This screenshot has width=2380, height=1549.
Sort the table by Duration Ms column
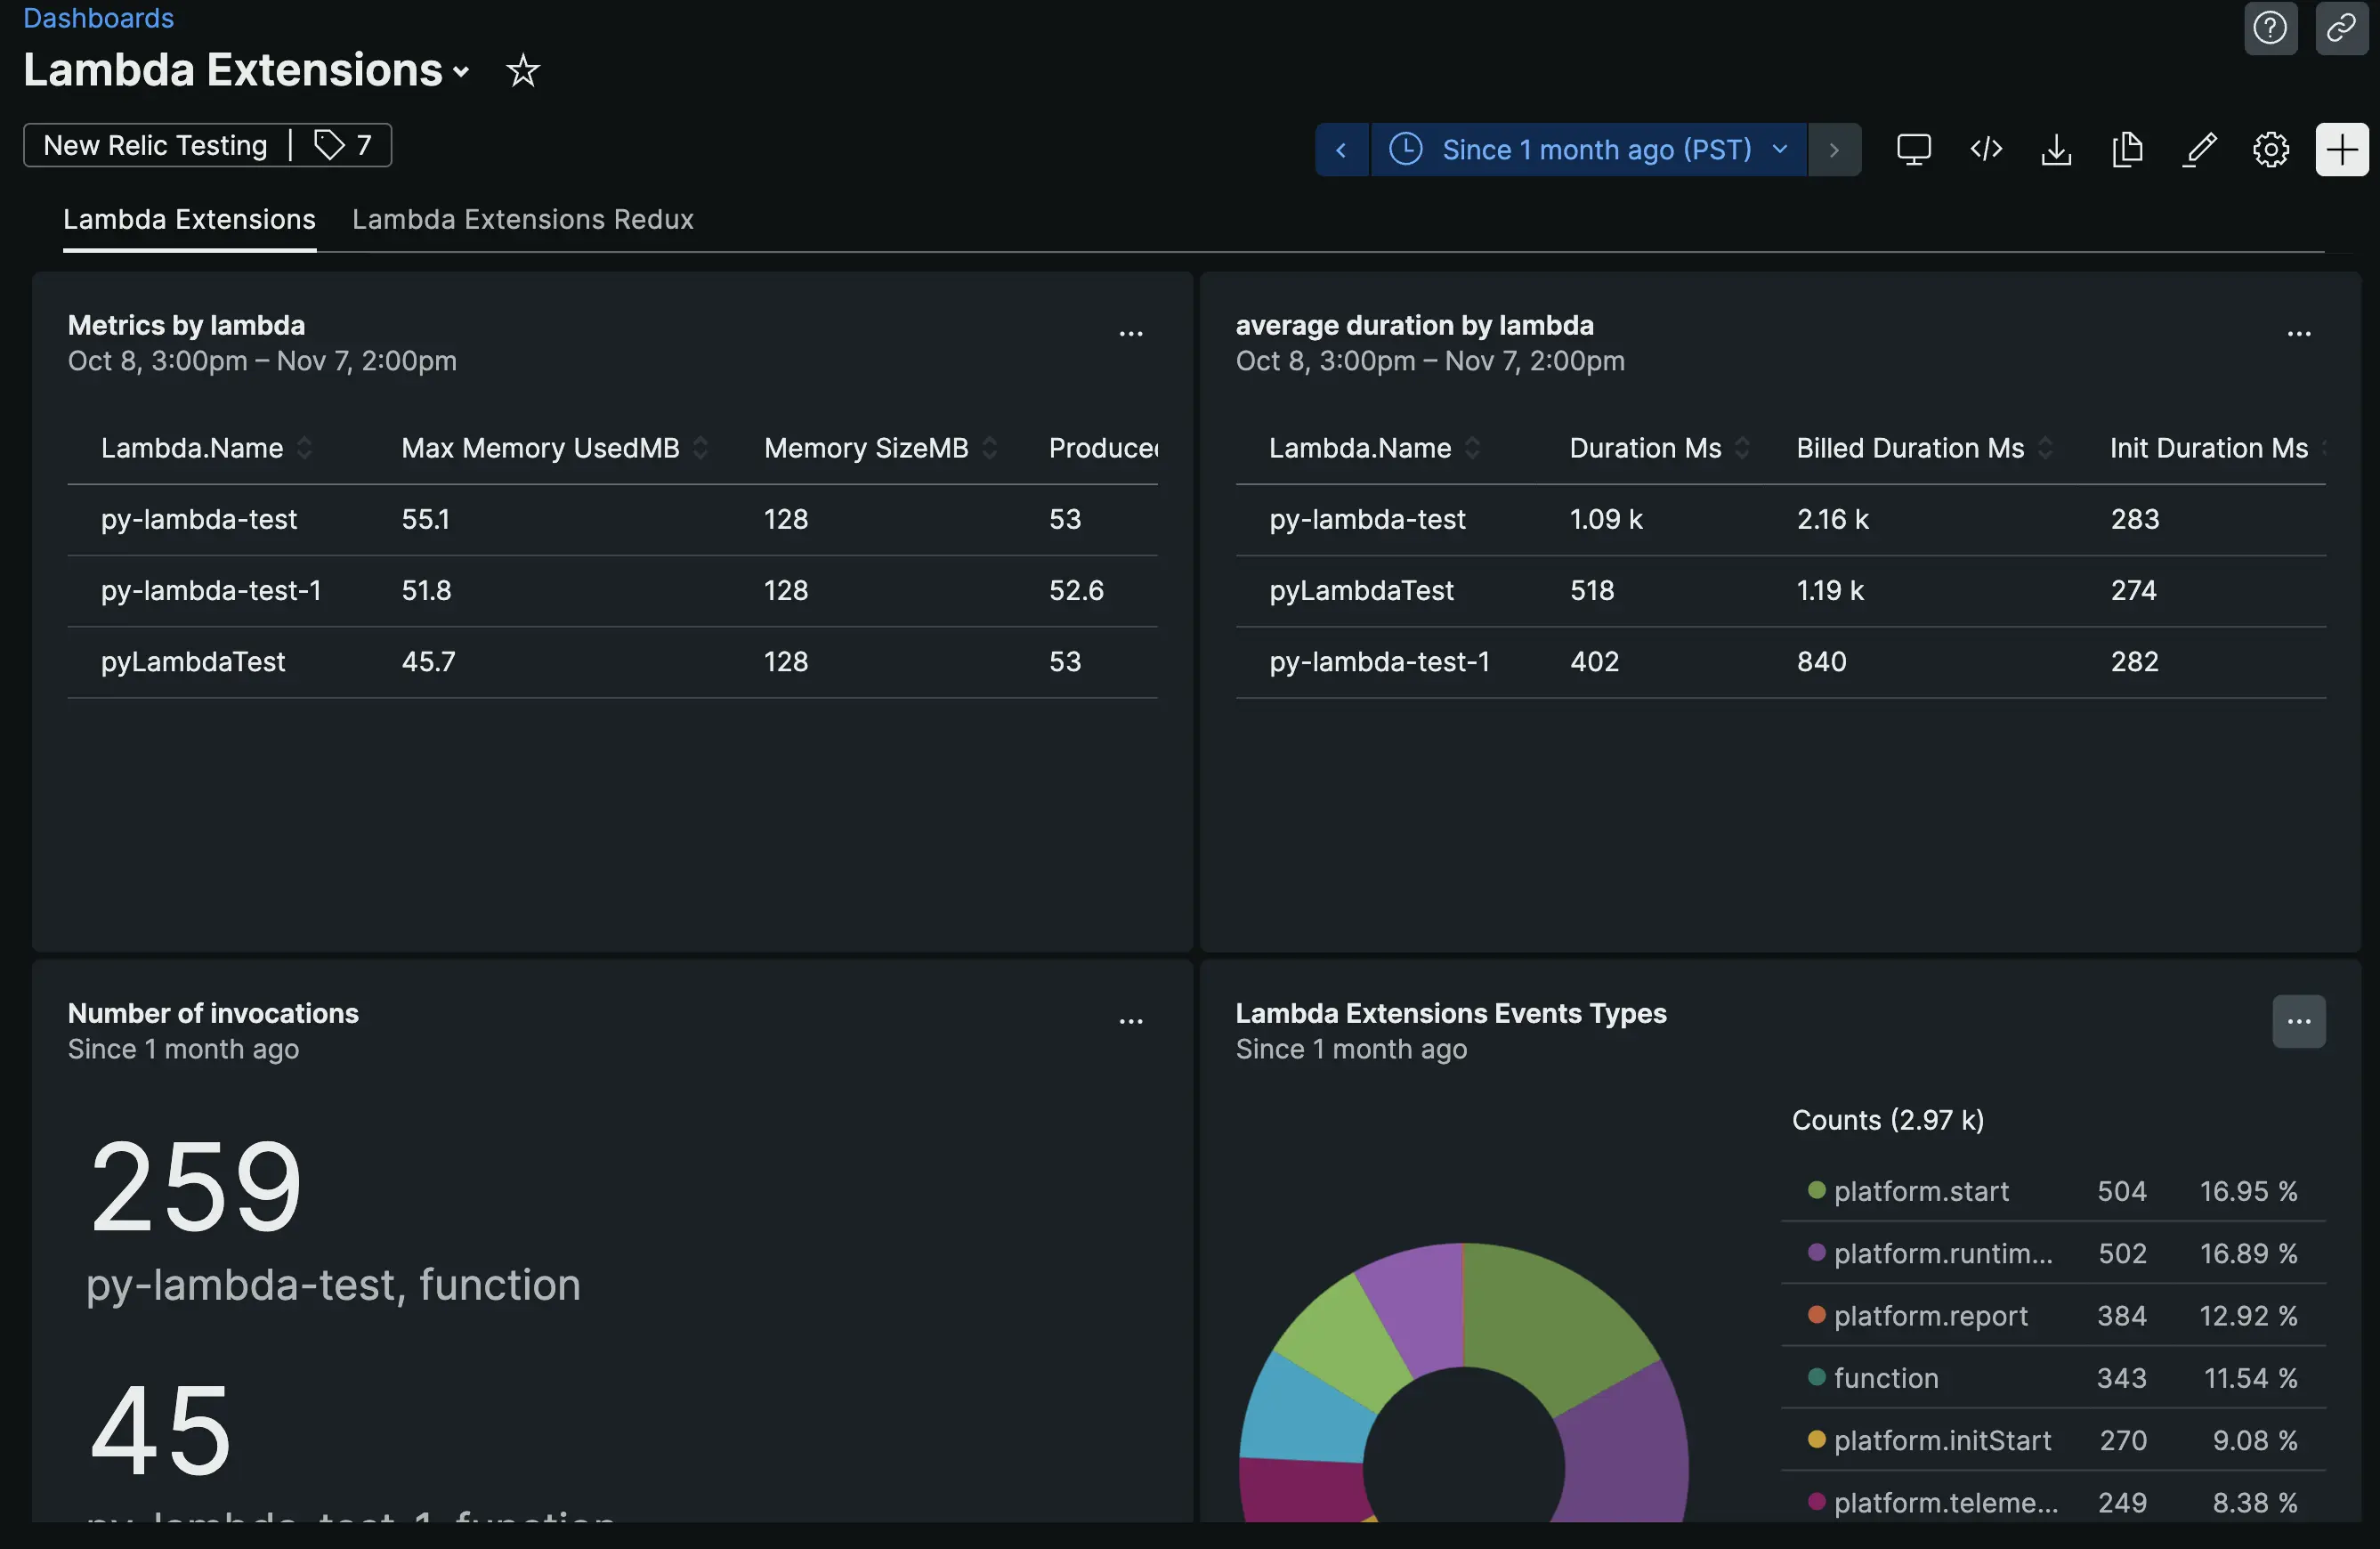click(x=1644, y=448)
